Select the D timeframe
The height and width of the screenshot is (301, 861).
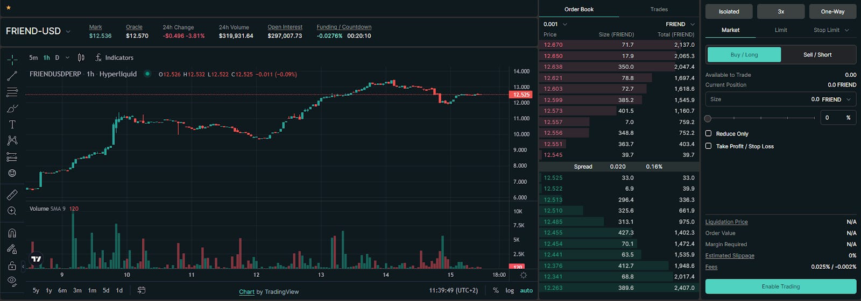(57, 58)
